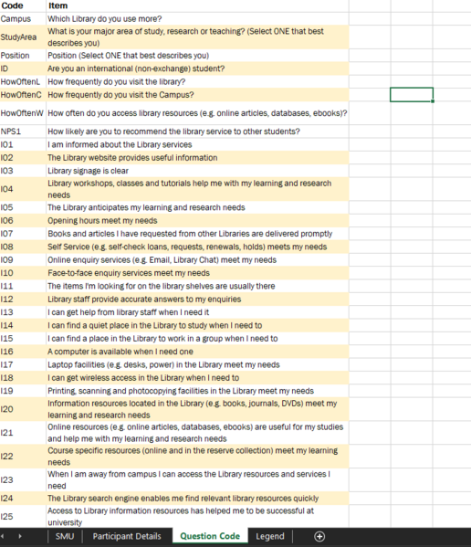Select the I20 code cell

pos(23,409)
